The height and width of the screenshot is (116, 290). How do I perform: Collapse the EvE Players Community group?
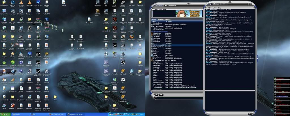pos(152,31)
